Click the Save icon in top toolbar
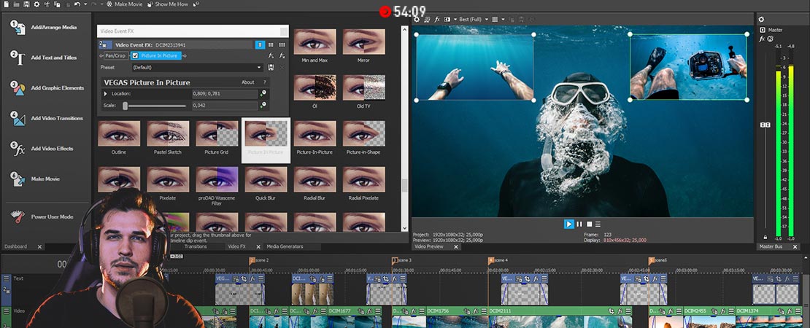 pyautogui.click(x=26, y=4)
